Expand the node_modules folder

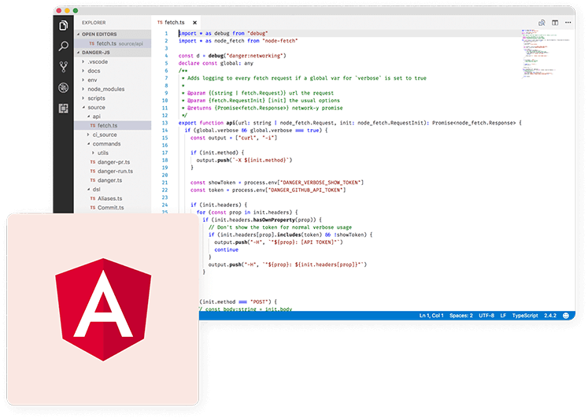tap(105, 89)
